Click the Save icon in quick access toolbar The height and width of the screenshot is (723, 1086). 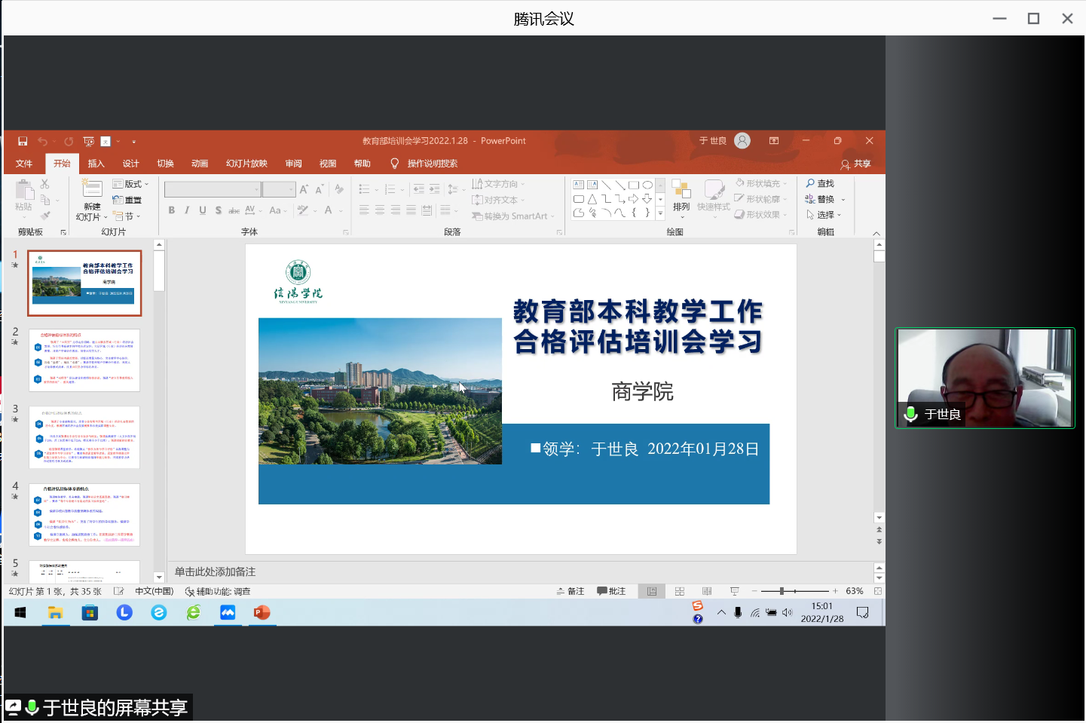pos(23,141)
